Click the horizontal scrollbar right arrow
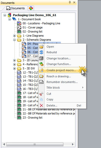The height and width of the screenshot is (148, 101). pyautogui.click(x=73, y=144)
